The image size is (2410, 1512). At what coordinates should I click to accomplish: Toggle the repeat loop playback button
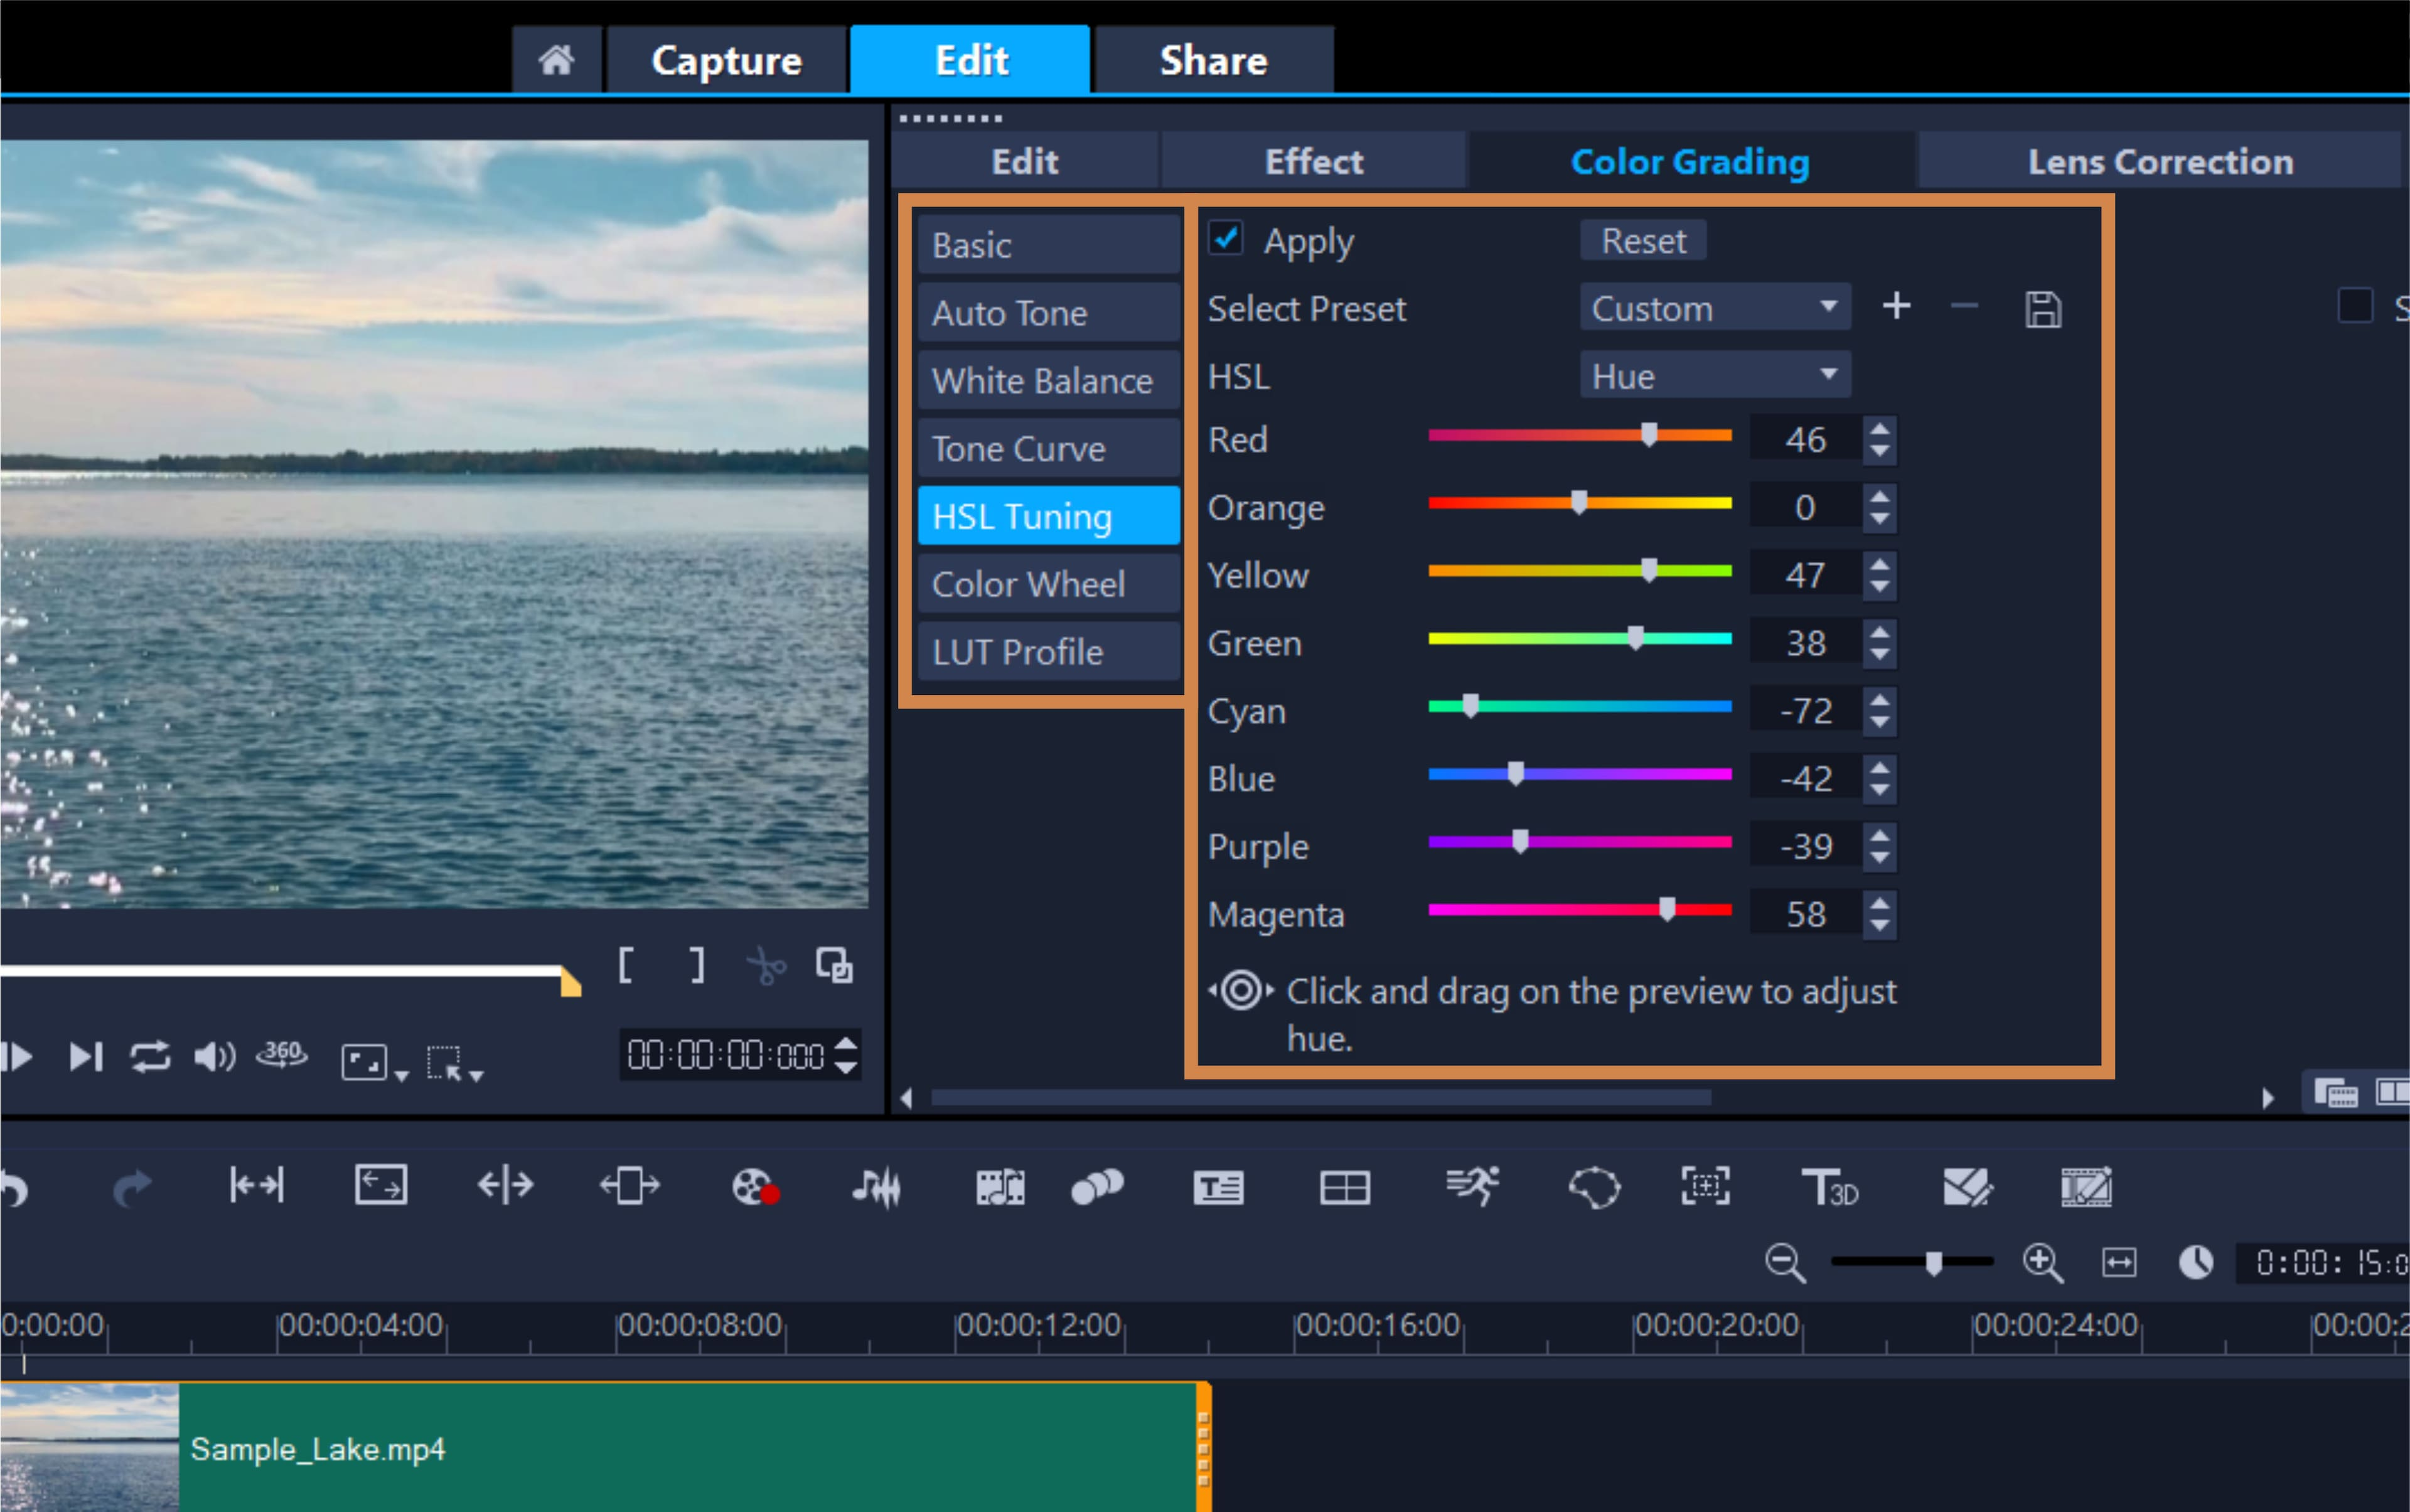click(150, 1056)
